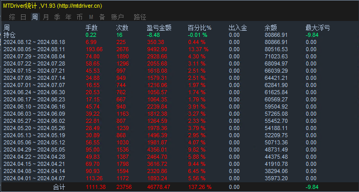Open the 路径 path tab
The image size is (359, 192).
pos(140,17)
